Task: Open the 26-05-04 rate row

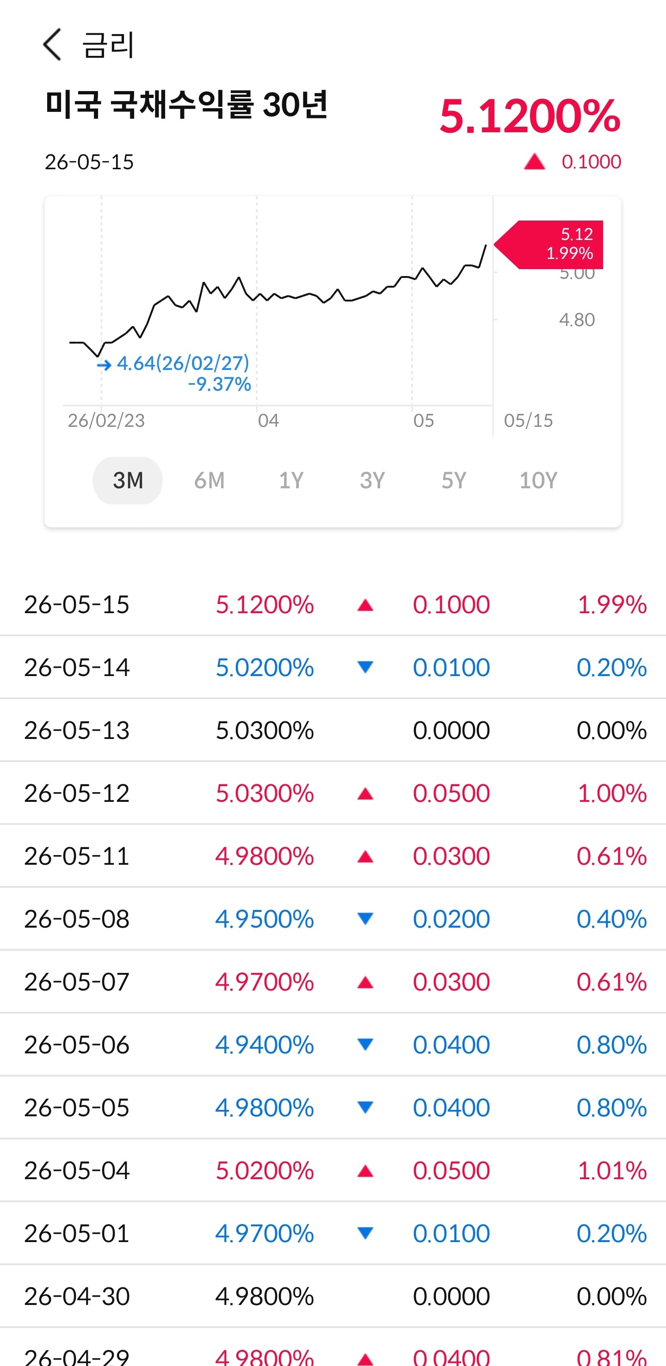Action: 333,1170
